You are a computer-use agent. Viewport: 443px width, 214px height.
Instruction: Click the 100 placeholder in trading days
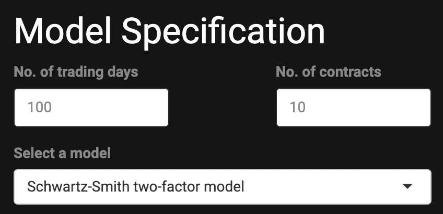coord(40,108)
